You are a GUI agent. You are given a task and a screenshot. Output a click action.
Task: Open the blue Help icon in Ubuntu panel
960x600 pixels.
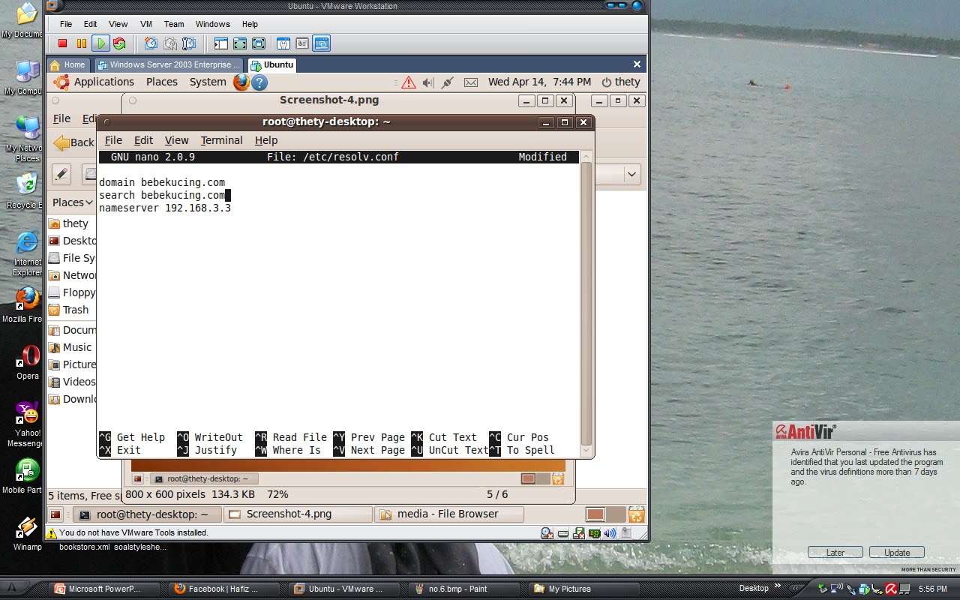tap(259, 82)
